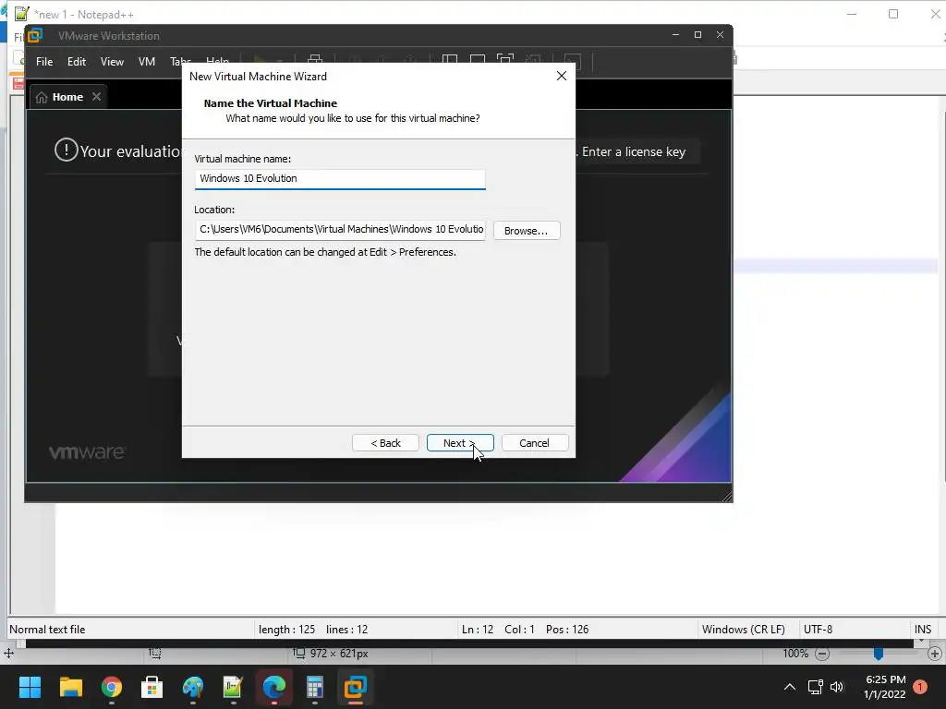Open VMware Edit menu
946x709 pixels.
76,62
